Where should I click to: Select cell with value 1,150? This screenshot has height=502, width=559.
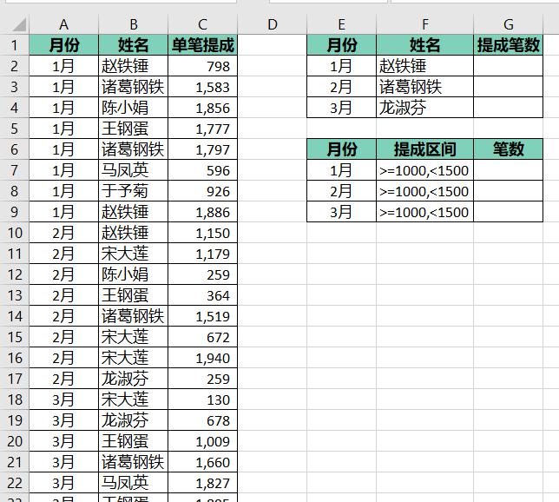pos(202,233)
